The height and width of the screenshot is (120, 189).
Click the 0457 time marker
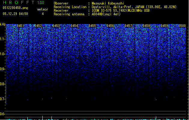point(128,26)
